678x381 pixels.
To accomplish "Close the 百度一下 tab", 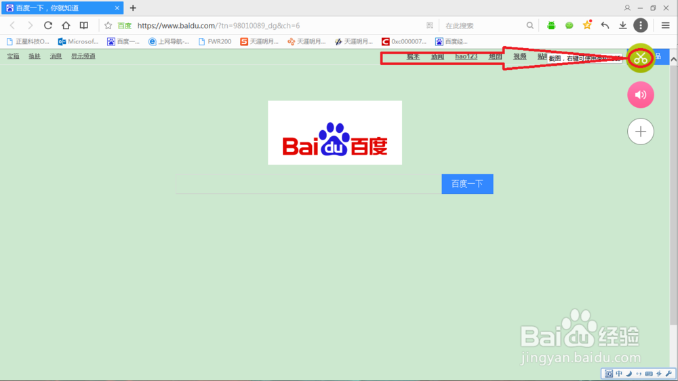I will click(x=117, y=7).
